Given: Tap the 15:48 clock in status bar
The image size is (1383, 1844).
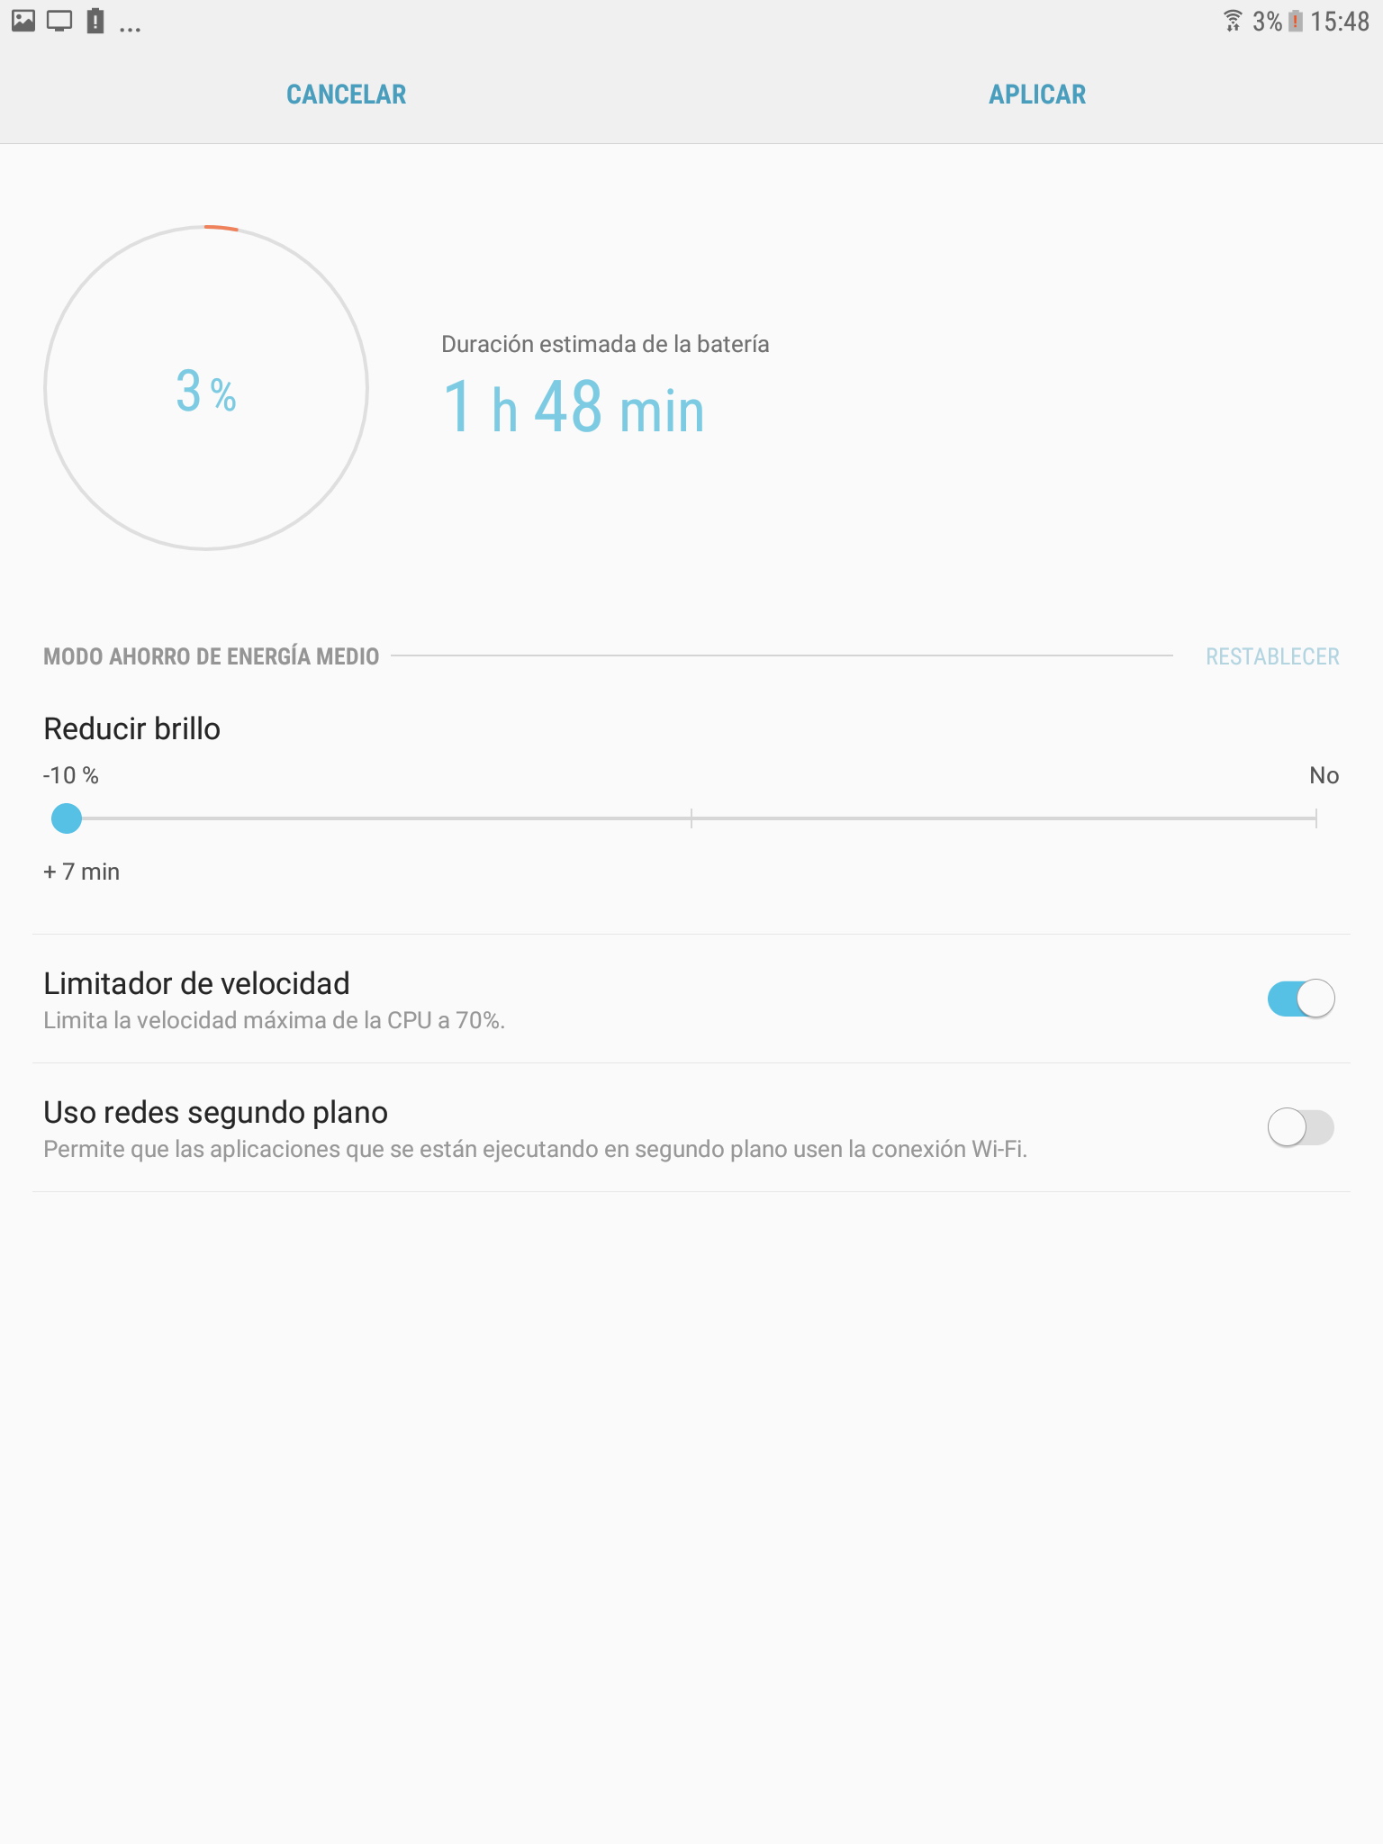Looking at the screenshot, I should (x=1340, y=21).
